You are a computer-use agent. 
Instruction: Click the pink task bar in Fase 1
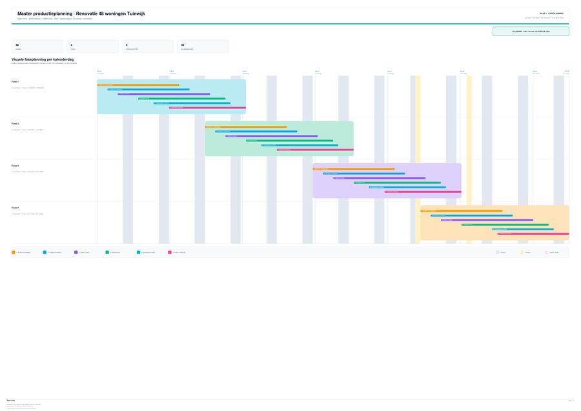207,108
